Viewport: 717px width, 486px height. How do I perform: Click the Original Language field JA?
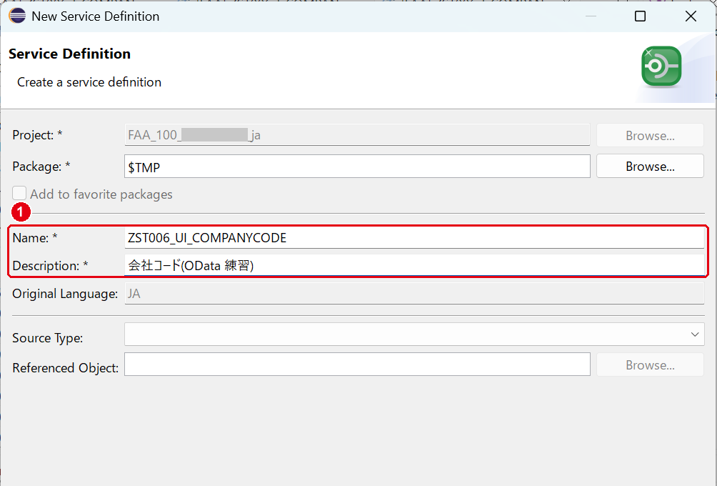click(x=414, y=293)
